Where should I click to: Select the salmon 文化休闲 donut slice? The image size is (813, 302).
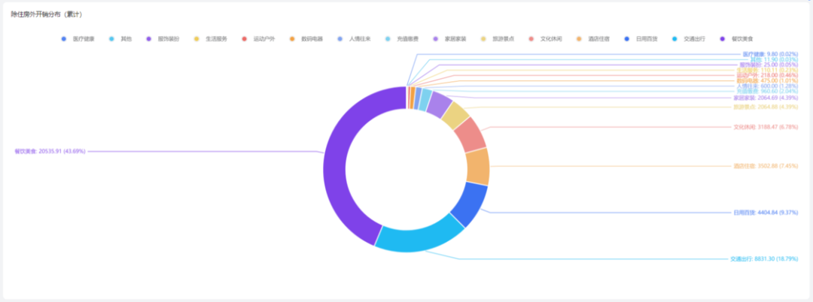click(470, 135)
